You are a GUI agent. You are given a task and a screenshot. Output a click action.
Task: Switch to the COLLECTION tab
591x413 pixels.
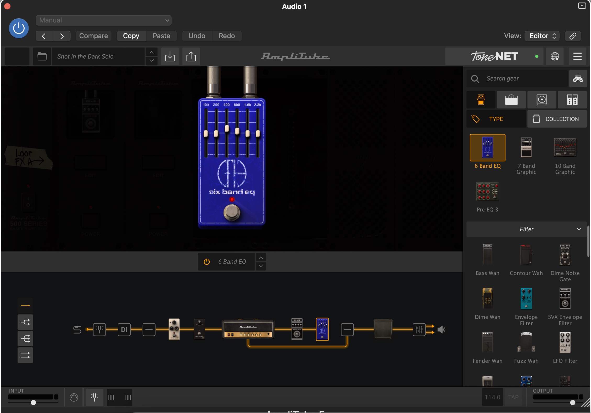tap(557, 119)
